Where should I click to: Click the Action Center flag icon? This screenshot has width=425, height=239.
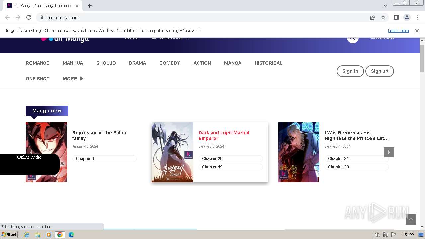point(393,235)
